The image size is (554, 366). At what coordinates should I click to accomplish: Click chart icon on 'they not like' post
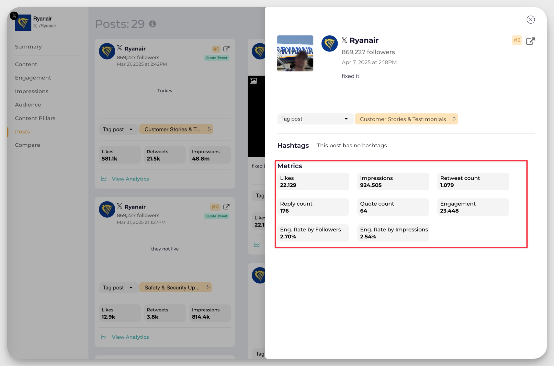tap(104, 337)
